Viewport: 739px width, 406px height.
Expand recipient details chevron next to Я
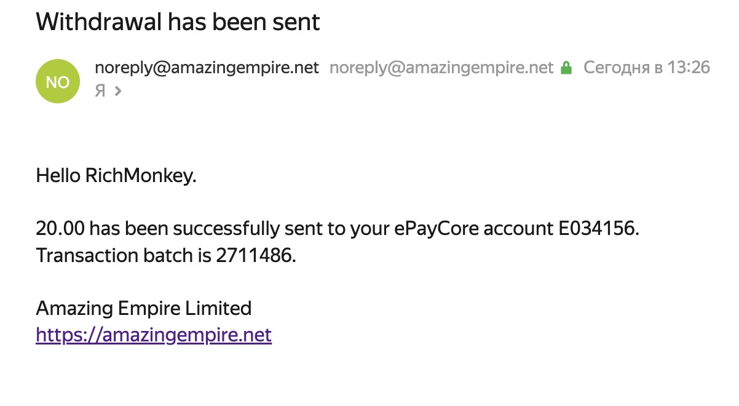click(x=118, y=91)
